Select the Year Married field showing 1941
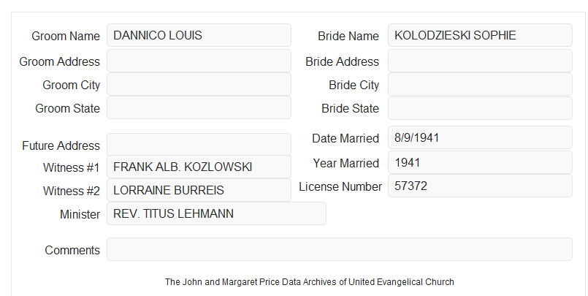 [x=480, y=162]
